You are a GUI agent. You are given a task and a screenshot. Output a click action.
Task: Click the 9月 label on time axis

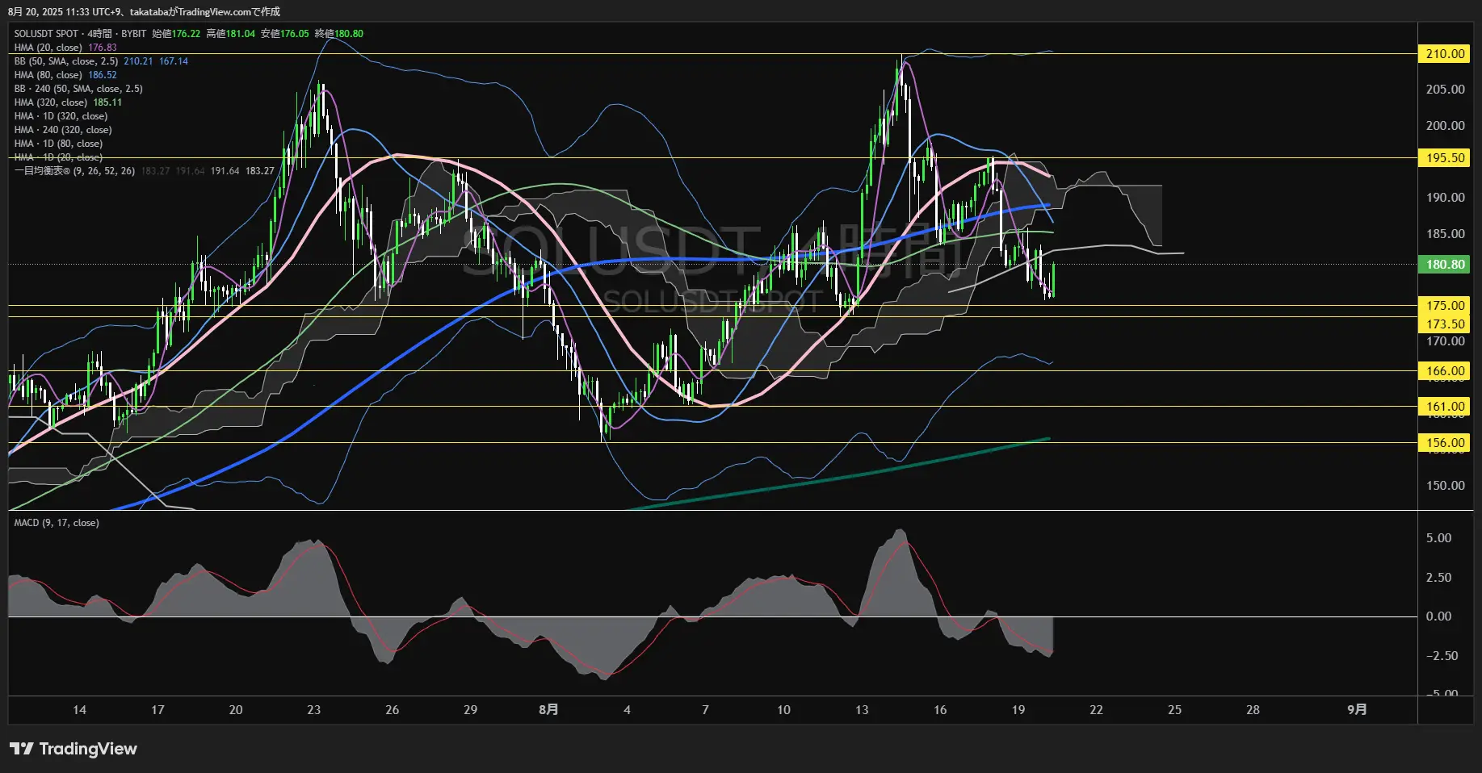point(1358,710)
